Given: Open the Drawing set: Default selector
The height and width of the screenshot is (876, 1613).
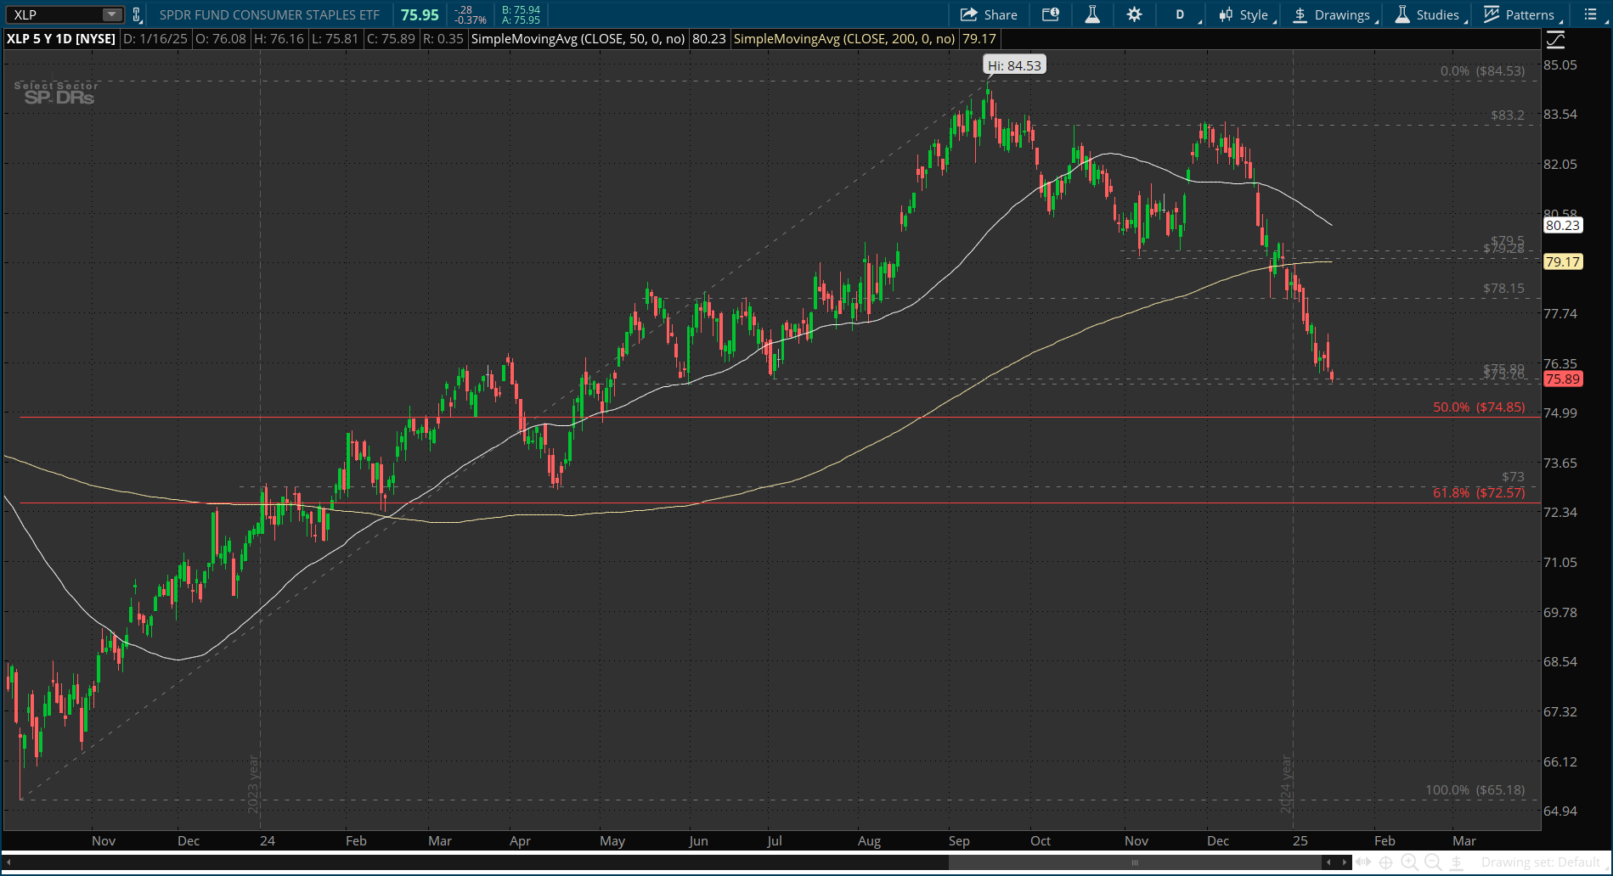Looking at the screenshot, I should [x=1540, y=863].
